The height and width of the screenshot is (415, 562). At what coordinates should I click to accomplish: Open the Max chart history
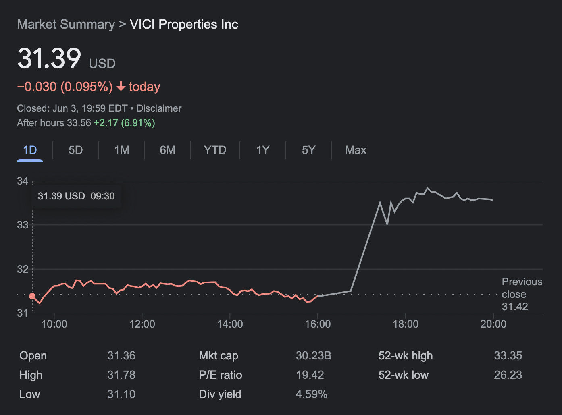[355, 150]
